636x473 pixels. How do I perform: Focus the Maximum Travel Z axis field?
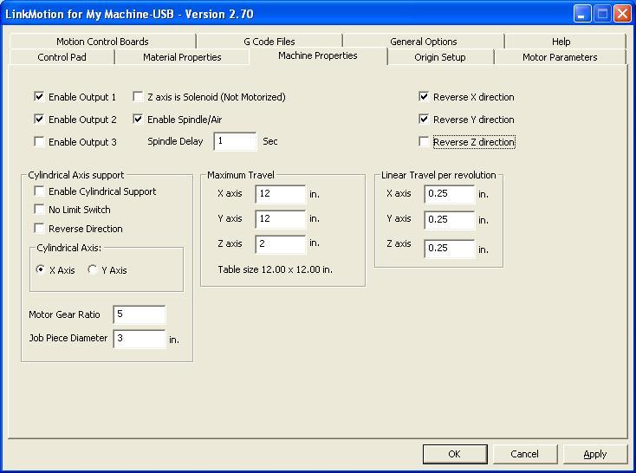[x=280, y=243]
